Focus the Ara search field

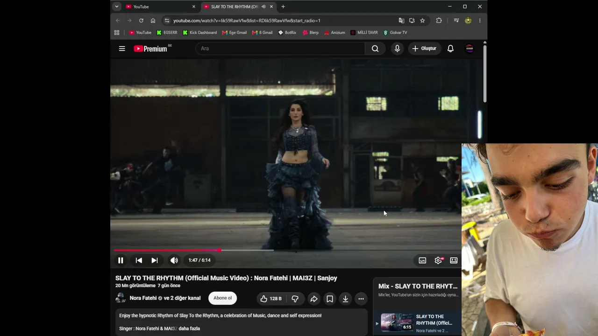click(x=280, y=49)
